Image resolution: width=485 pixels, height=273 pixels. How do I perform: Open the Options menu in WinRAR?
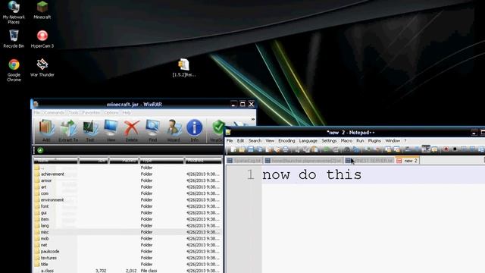(x=111, y=113)
